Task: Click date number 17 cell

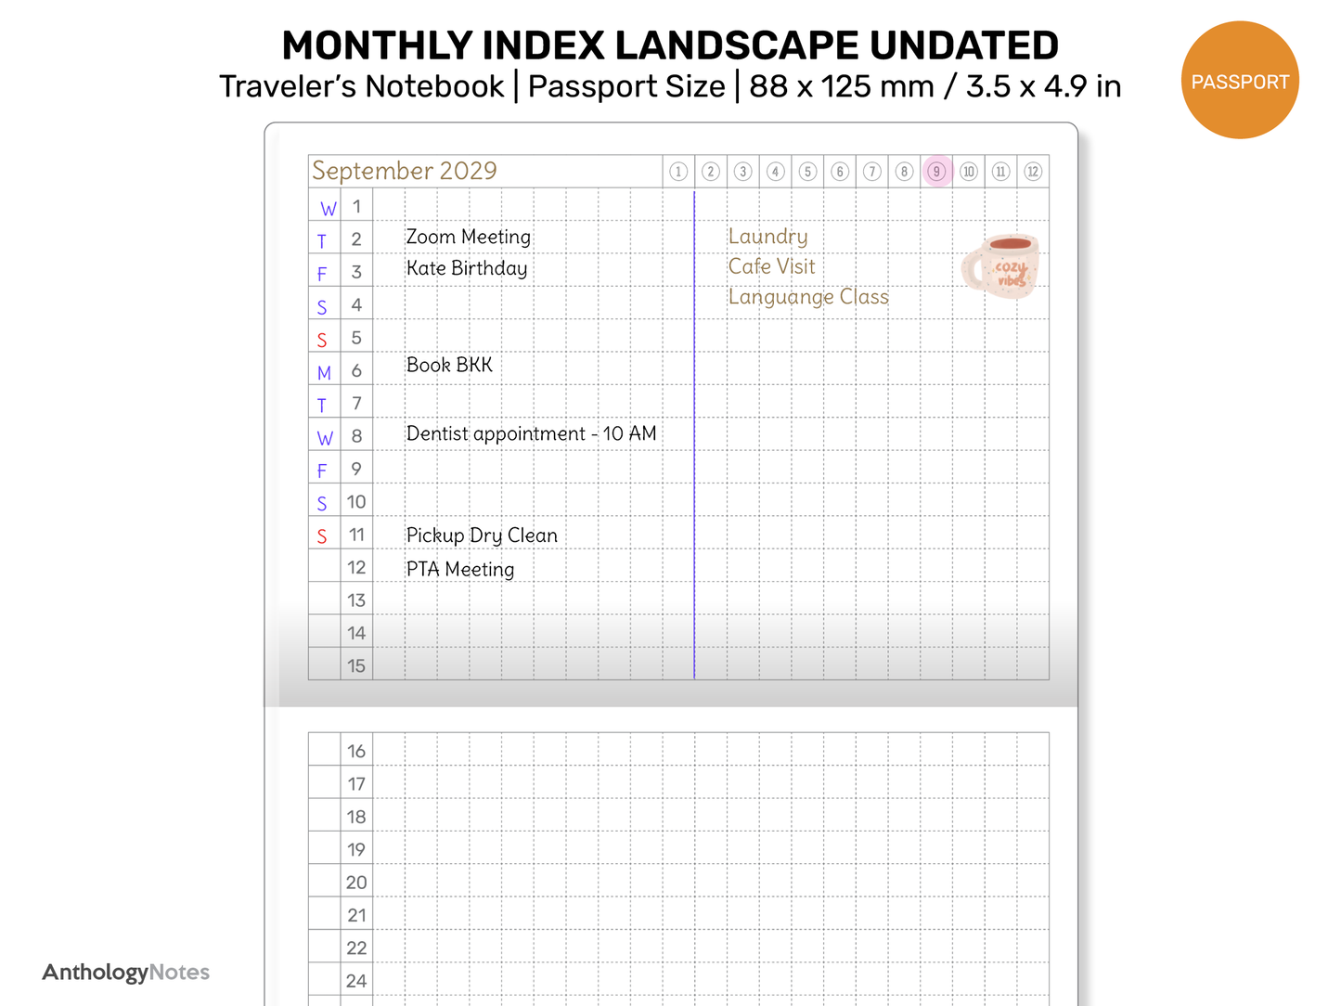Action: (356, 784)
